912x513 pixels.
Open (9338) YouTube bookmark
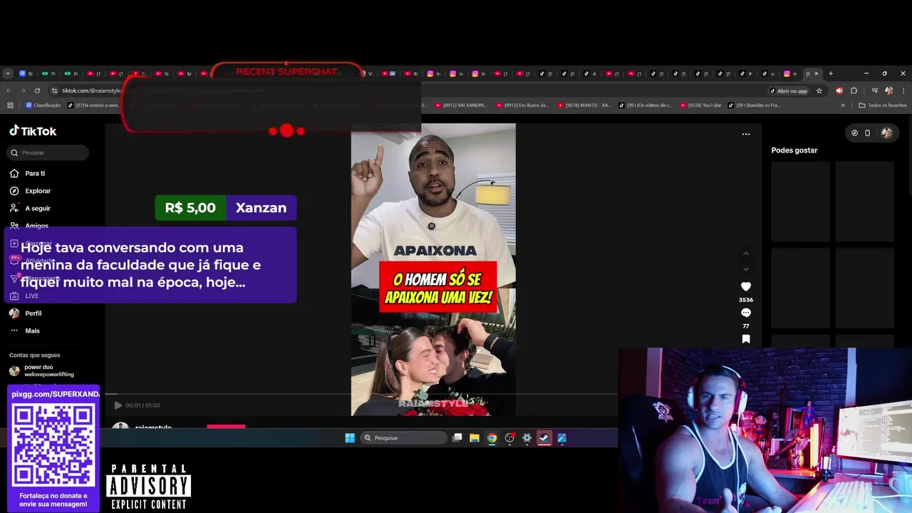pos(700,105)
